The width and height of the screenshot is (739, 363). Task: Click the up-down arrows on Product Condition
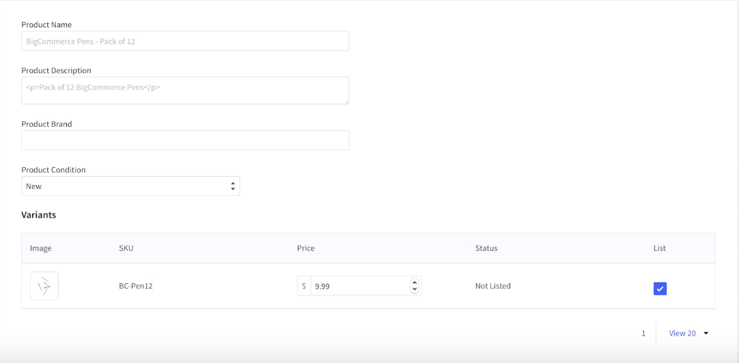(x=232, y=186)
